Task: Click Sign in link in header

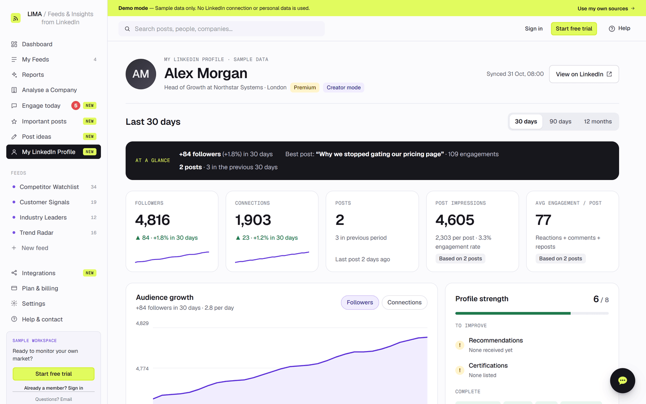Action: pos(533,29)
